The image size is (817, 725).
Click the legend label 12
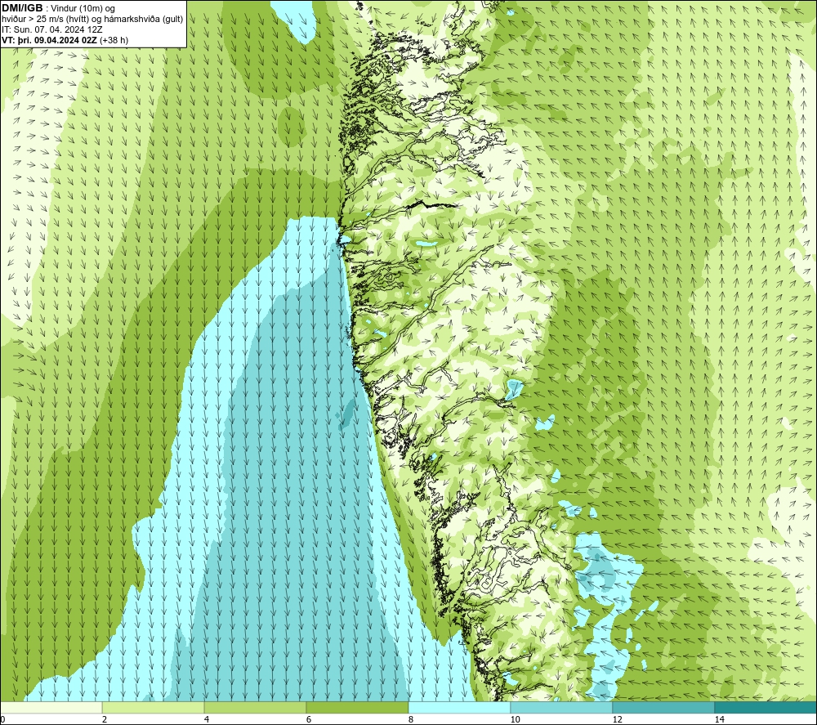point(617,719)
